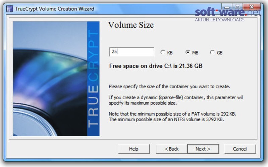The image size is (268, 167).
Task: Click the disabled maximize window button
Action: 237,7
